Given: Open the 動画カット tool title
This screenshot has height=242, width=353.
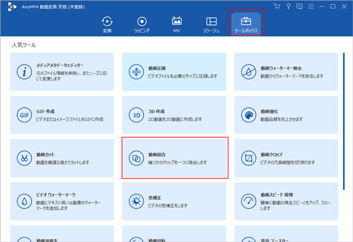Looking at the screenshot, I should 45,154.
